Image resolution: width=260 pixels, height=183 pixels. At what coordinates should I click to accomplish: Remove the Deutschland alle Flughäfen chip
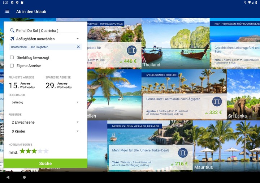78,47
